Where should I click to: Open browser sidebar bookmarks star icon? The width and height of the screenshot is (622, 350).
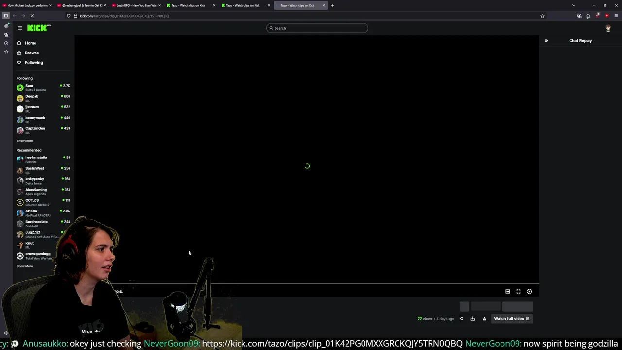tap(6, 52)
